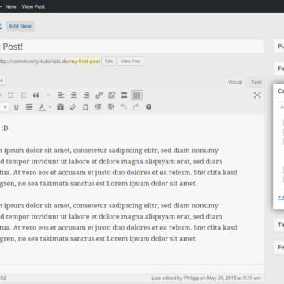Open the text color dropdown arrow

click(50, 107)
